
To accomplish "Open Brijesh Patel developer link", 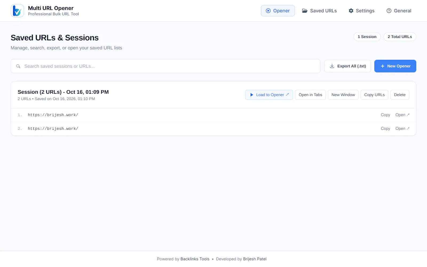I will (x=255, y=259).
